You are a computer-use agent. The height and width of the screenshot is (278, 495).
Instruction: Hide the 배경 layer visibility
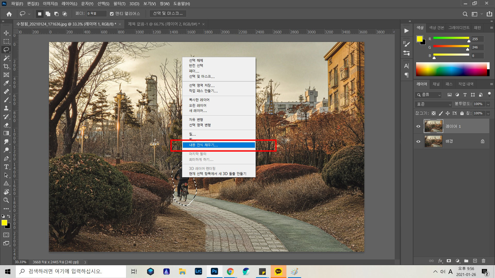418,141
